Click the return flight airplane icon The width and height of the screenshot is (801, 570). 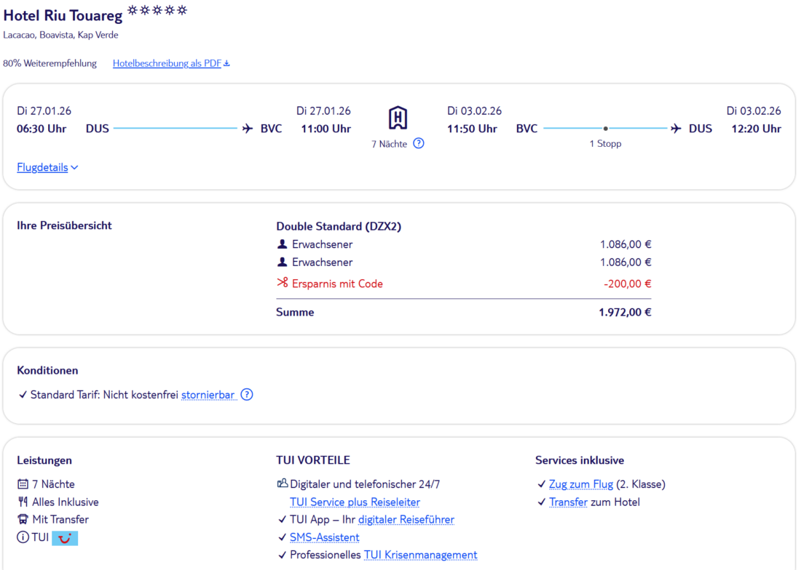coord(676,129)
